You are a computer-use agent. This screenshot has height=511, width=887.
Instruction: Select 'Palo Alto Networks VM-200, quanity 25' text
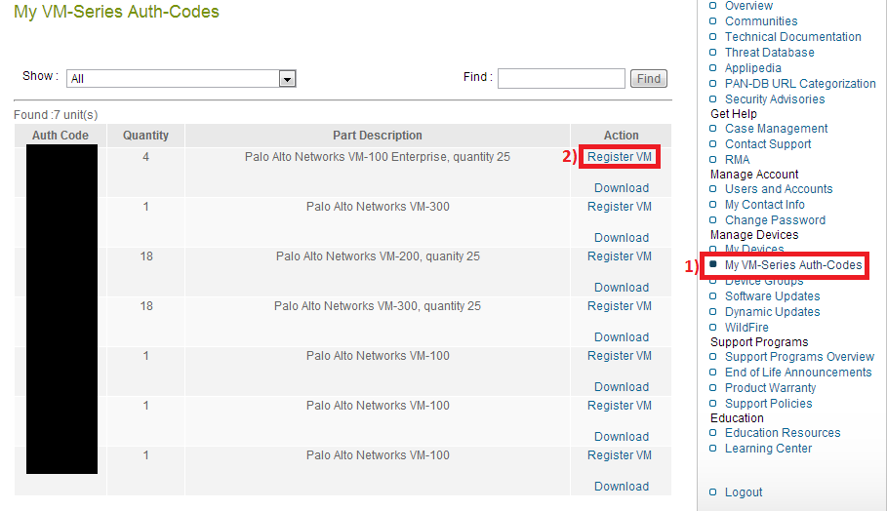378,256
